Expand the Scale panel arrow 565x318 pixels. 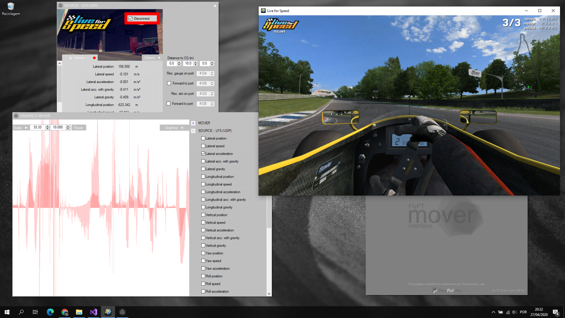(x=26, y=128)
